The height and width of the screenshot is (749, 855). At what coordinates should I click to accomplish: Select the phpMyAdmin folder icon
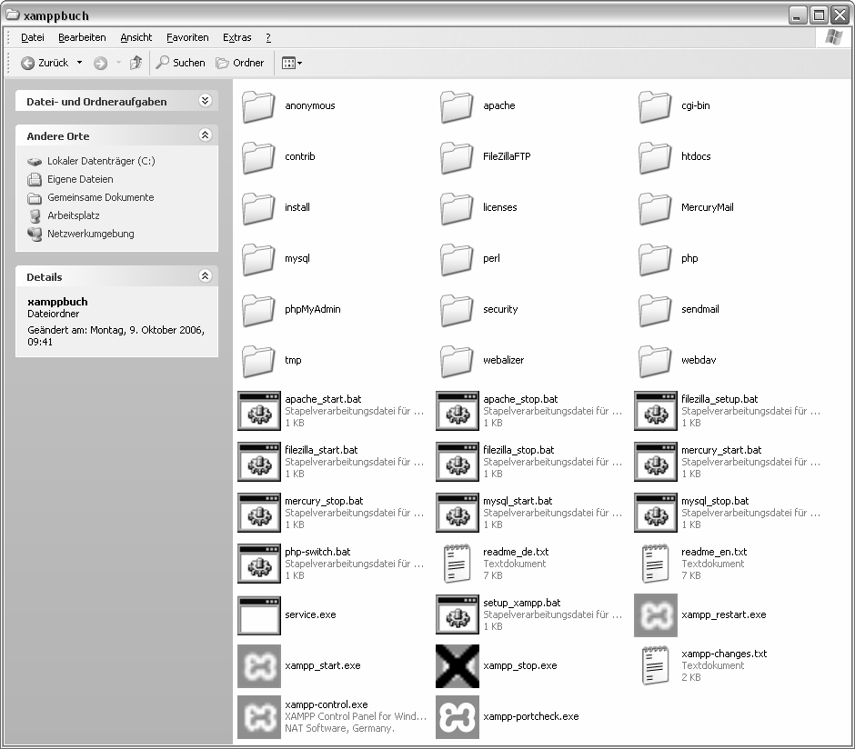[x=259, y=309]
